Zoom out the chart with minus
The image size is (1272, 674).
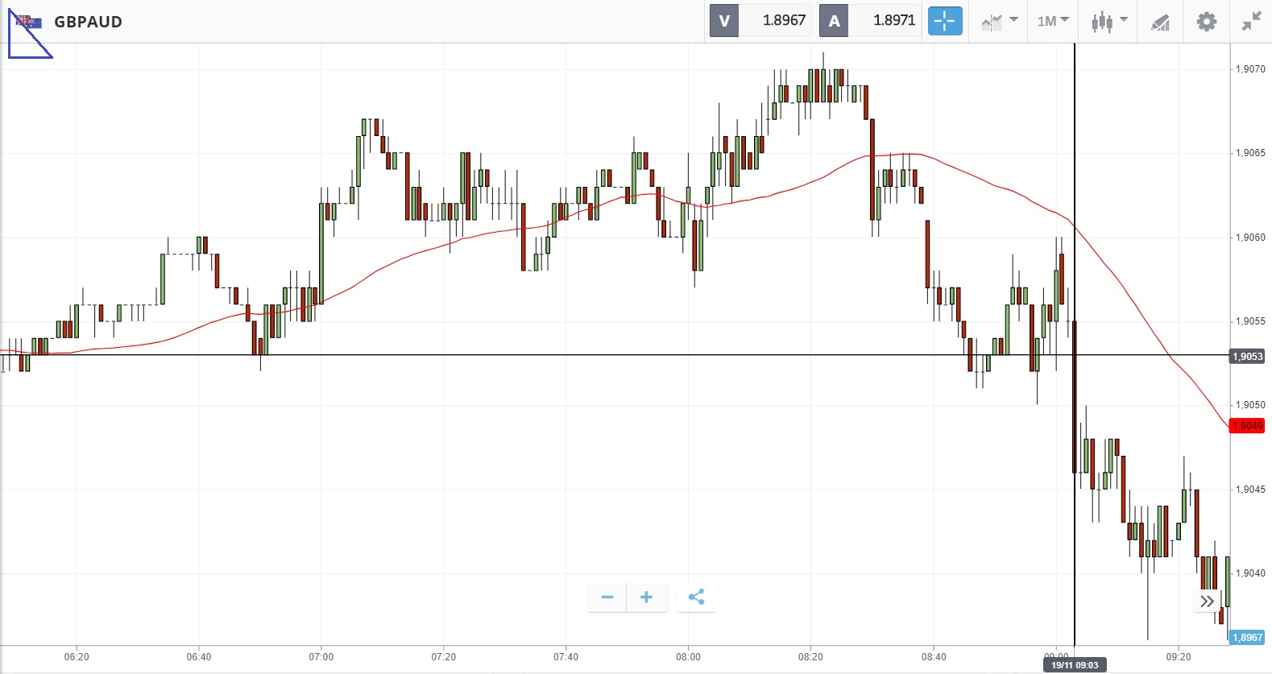click(x=607, y=598)
